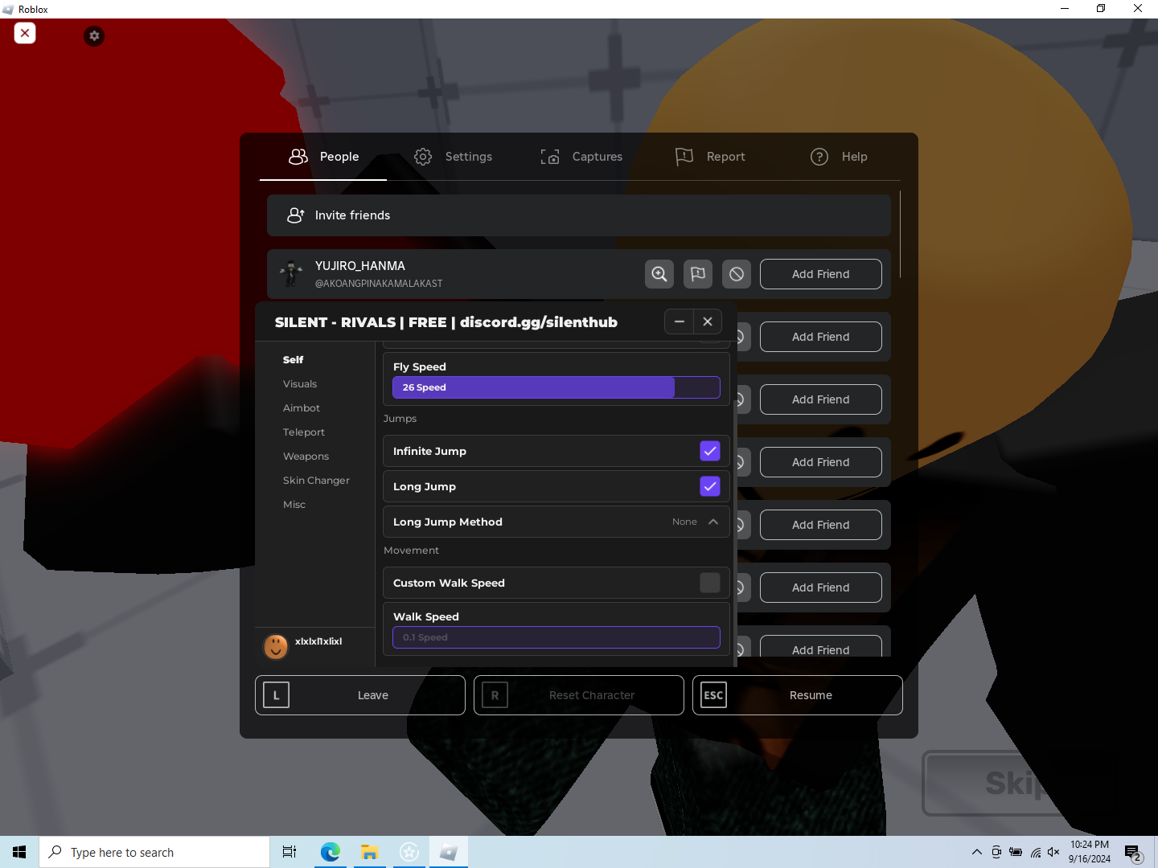The width and height of the screenshot is (1158, 868).
Task: Report YUJIRO_HANMA using the flag icon
Action: click(x=698, y=274)
